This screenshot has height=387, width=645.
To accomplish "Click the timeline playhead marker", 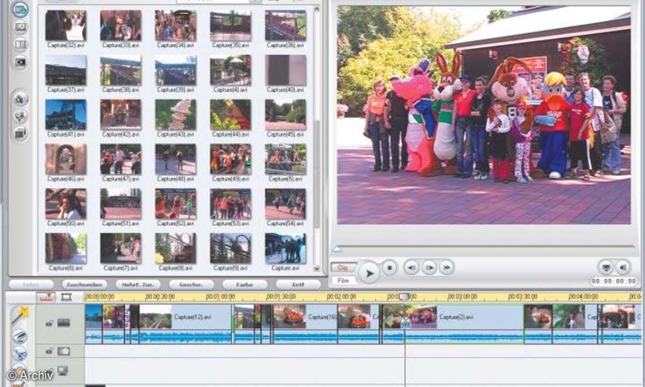I will click(x=405, y=297).
